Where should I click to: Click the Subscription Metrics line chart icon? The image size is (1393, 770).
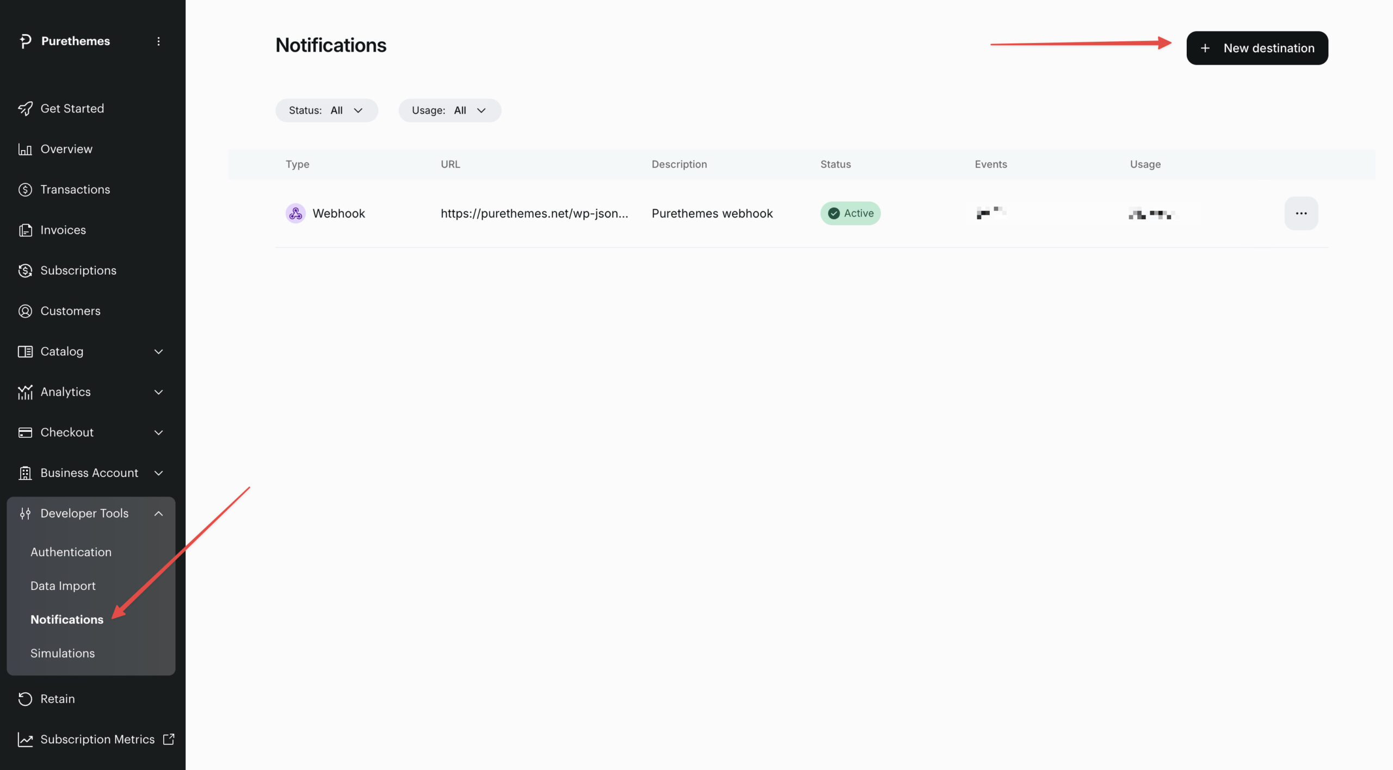click(x=25, y=740)
